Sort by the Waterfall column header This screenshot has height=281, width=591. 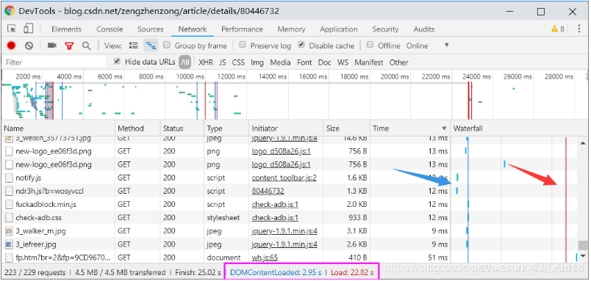pyautogui.click(x=520, y=128)
